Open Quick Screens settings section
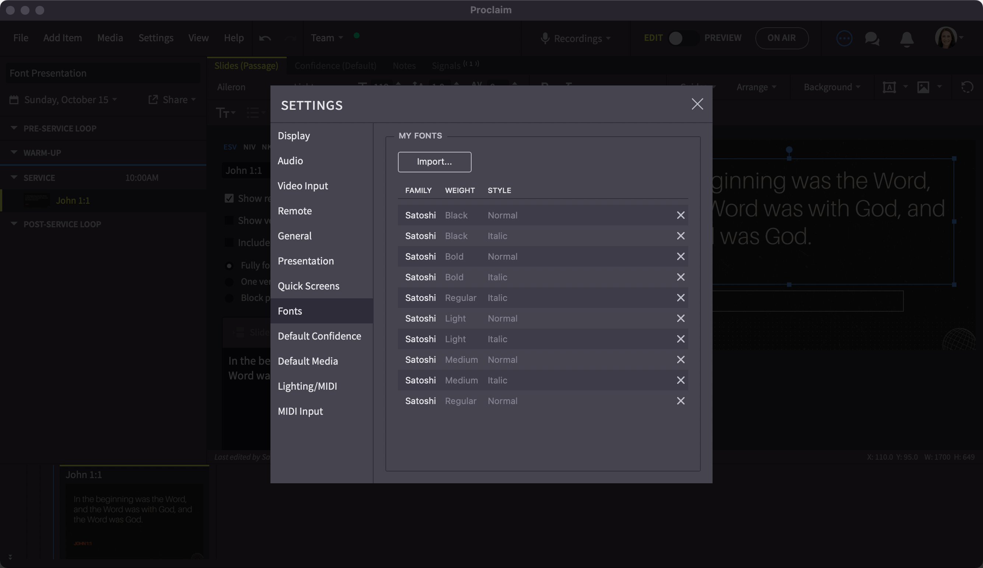Image resolution: width=983 pixels, height=568 pixels. [322, 286]
